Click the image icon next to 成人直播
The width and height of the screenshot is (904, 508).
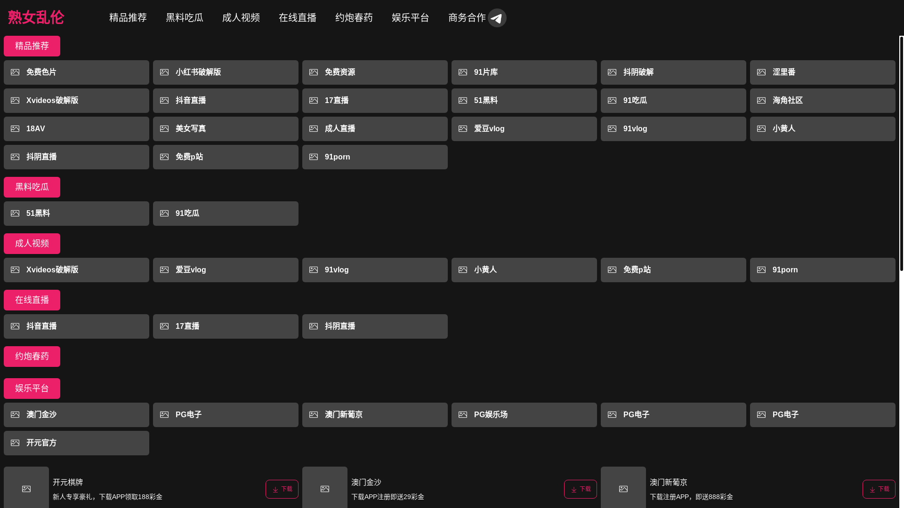point(314,128)
